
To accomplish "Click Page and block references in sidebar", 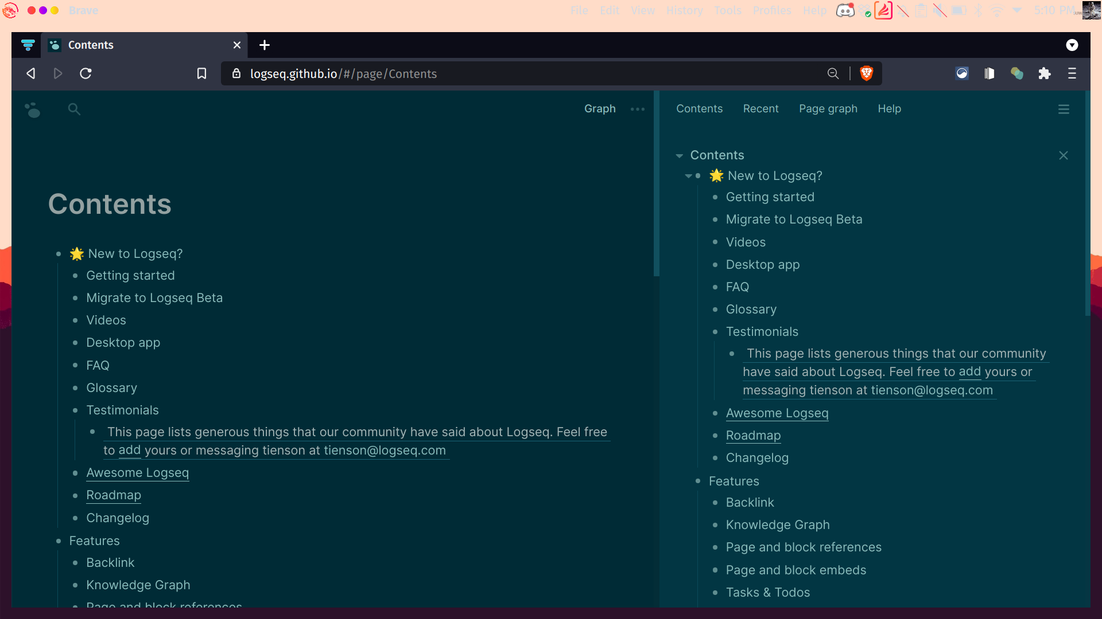I will [804, 547].
